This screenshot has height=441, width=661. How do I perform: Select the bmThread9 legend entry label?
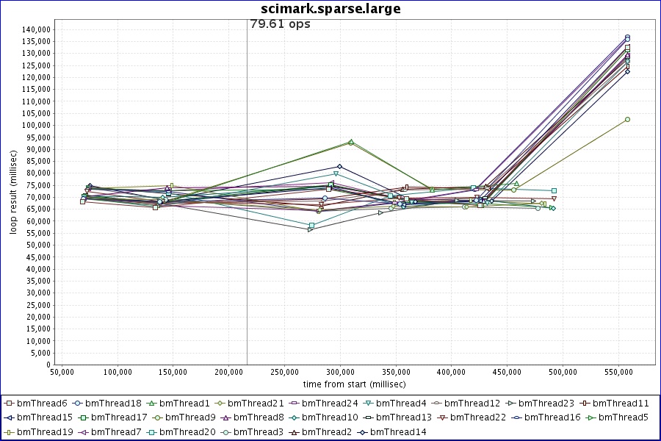click(191, 417)
